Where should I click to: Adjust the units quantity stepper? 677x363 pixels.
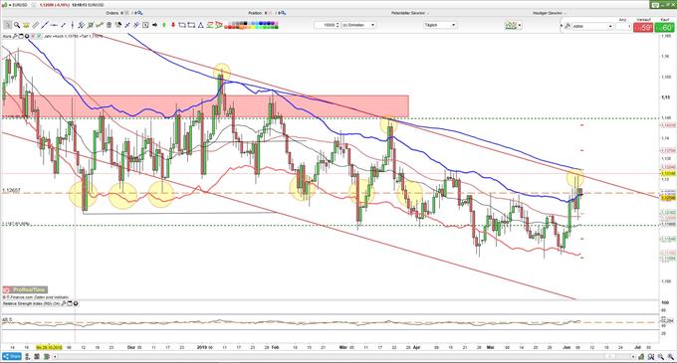tap(338, 25)
